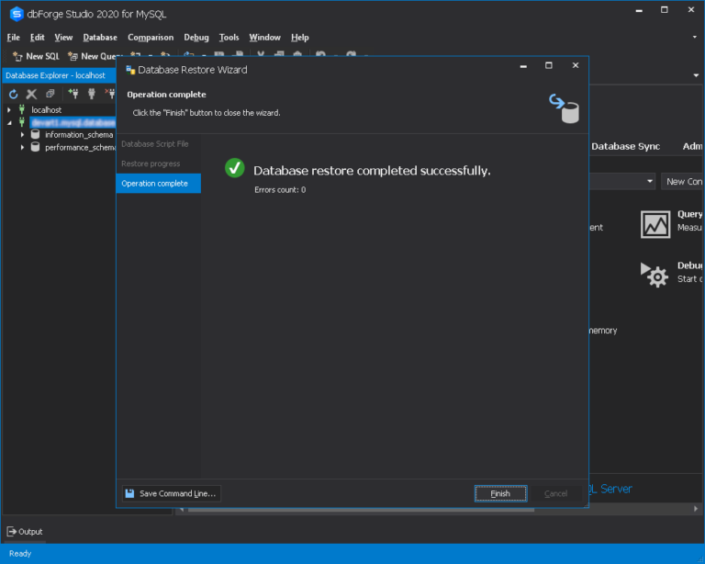Click the floppy disk icon on Save Command Line
Image resolution: width=705 pixels, height=564 pixels.
(129, 493)
